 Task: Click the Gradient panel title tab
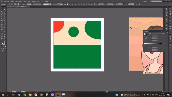[146, 31]
